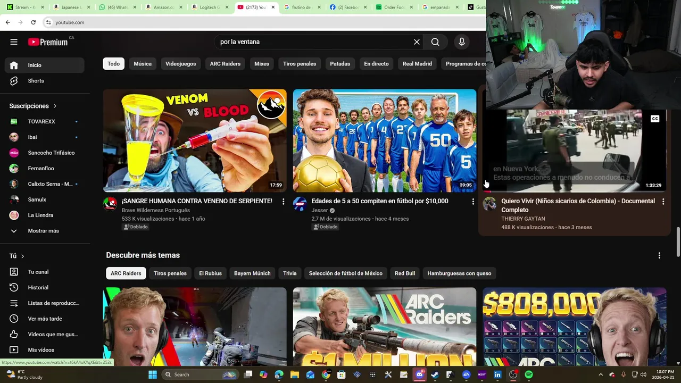
Task: Open the weather widget on taskbar
Action: pos(24,374)
